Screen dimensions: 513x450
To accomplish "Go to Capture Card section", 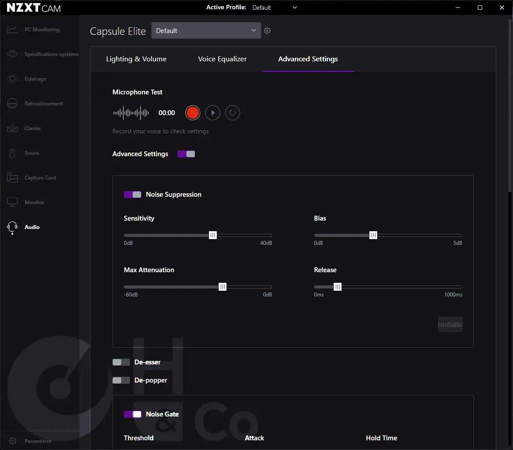I will pyautogui.click(x=40, y=177).
